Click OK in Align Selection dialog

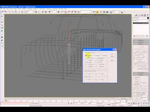coord(112,54)
